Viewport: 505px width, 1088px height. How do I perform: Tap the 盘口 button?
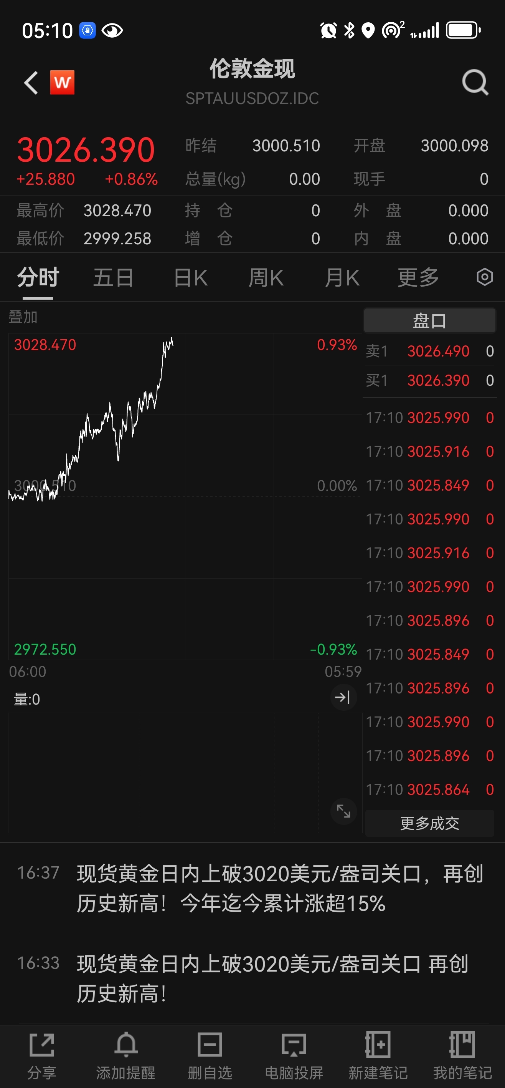pyautogui.click(x=429, y=320)
